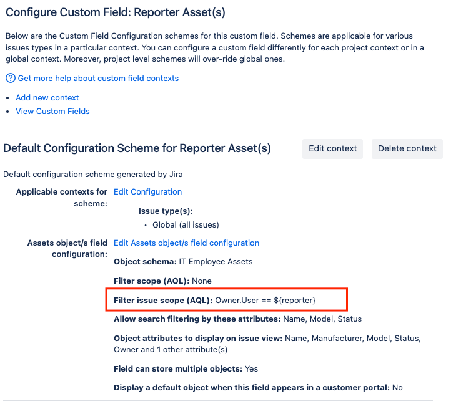This screenshot has width=476, height=404.
Task: Open the Edit Configuration link
Action: 147,192
